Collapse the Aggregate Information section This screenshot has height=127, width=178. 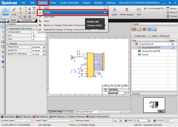(x=8, y=28)
